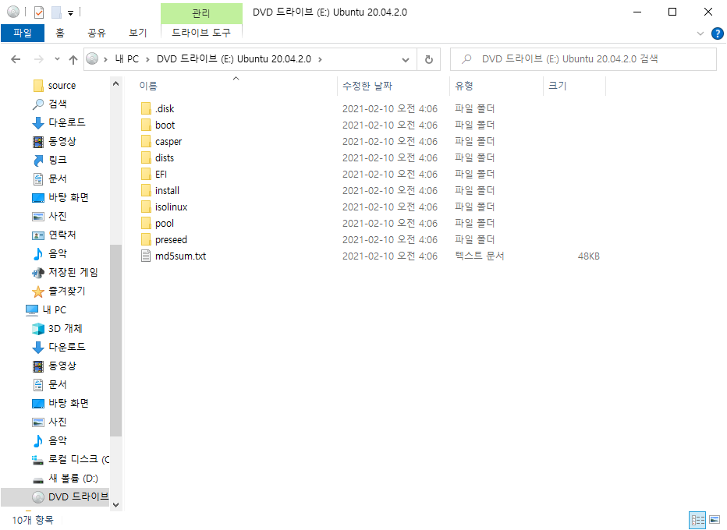Switch to details view layout icon
Image resolution: width=727 pixels, height=530 pixels.
pos(697,521)
